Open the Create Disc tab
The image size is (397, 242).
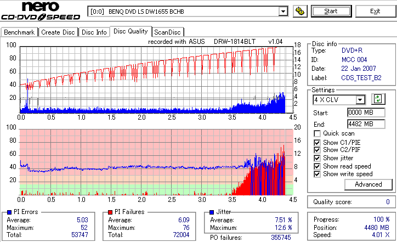(x=58, y=32)
